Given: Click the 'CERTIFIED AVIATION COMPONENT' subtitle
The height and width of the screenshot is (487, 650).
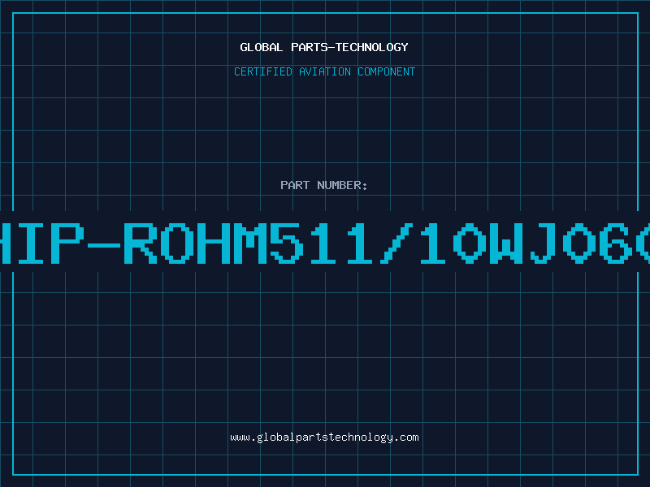Looking at the screenshot, I should 324,71.
